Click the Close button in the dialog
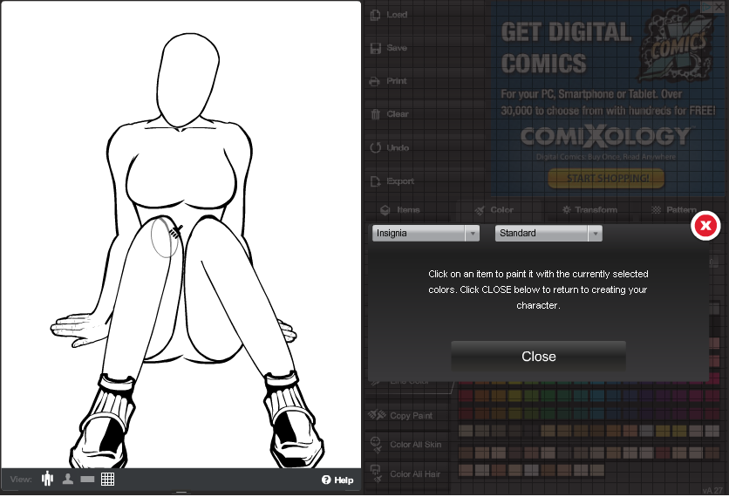This screenshot has height=497, width=729. [538, 357]
